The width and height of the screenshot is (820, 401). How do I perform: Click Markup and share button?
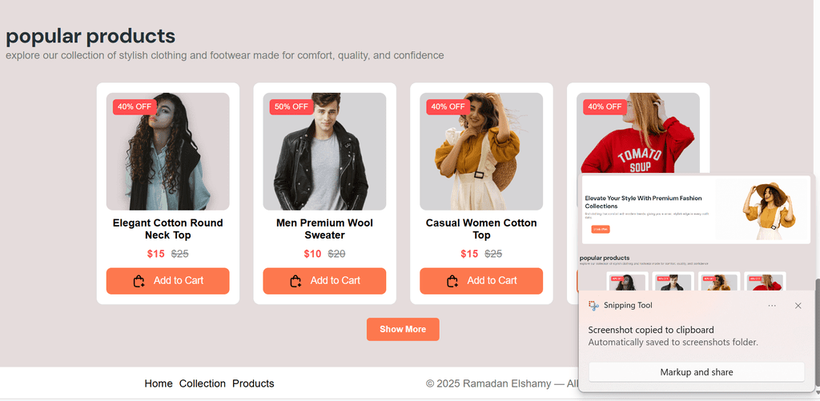pos(696,372)
